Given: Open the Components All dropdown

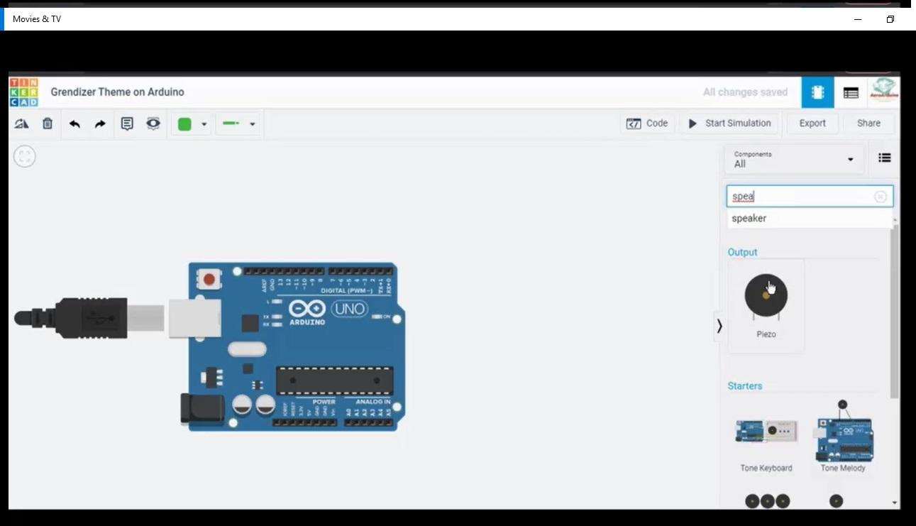Looking at the screenshot, I should 793,159.
